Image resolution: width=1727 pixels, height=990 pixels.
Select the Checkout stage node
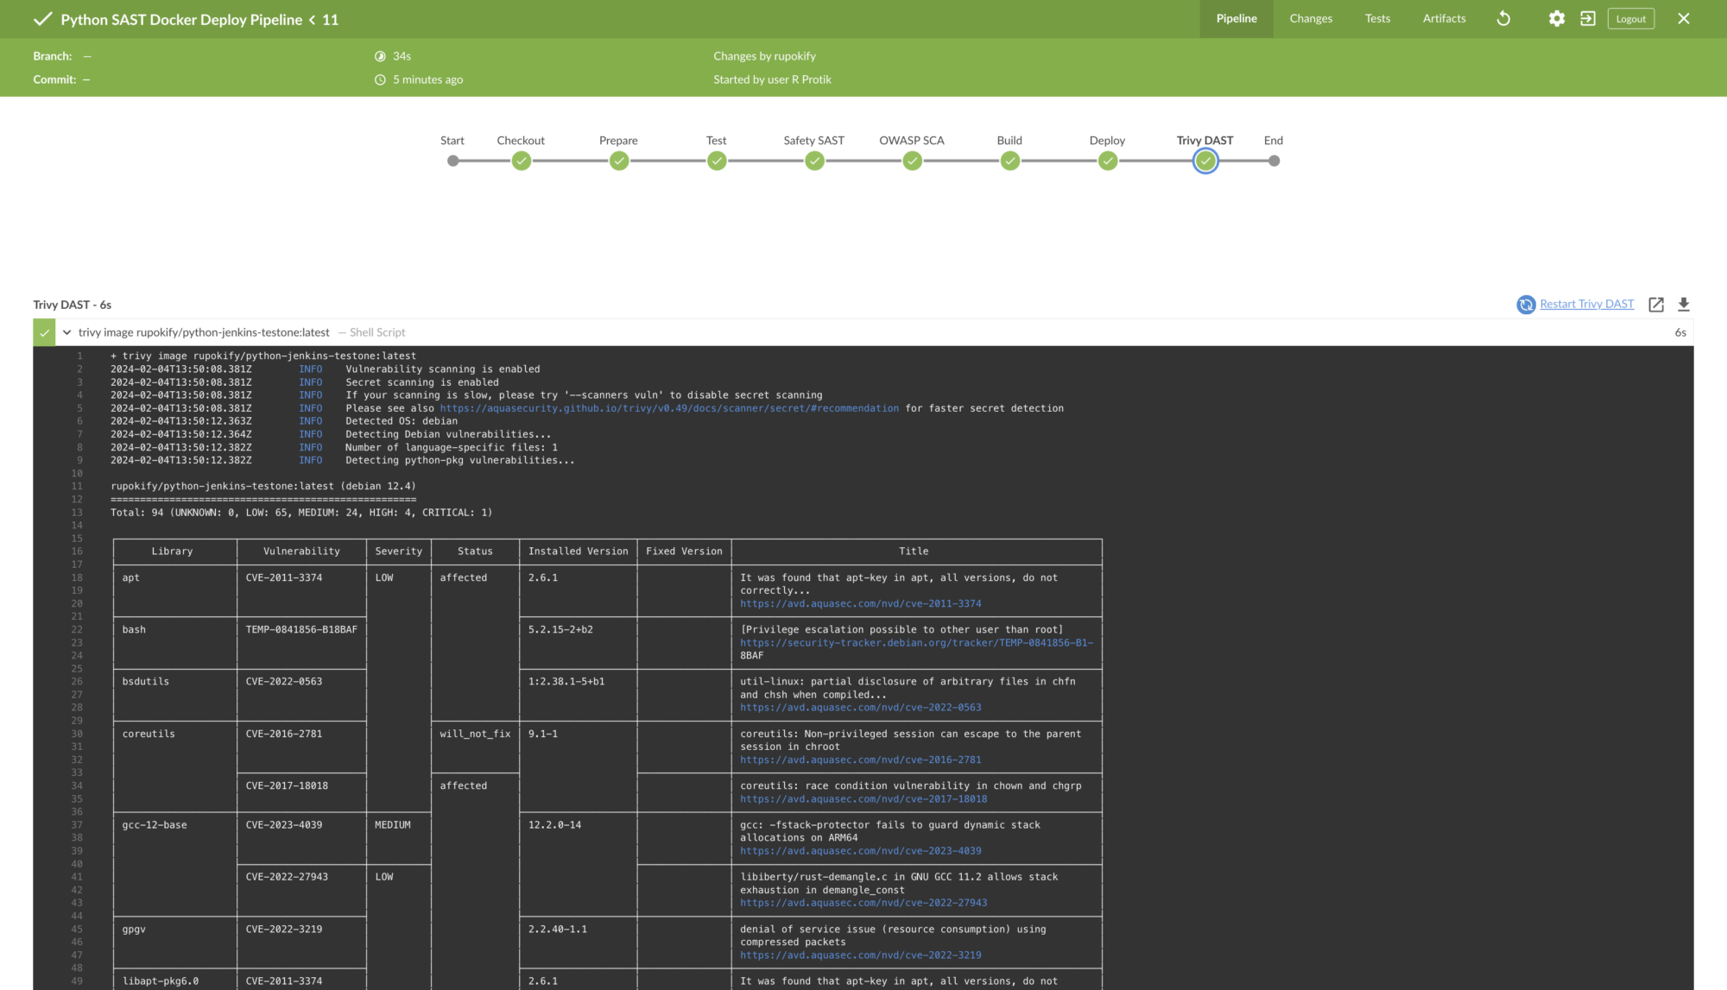click(x=521, y=161)
